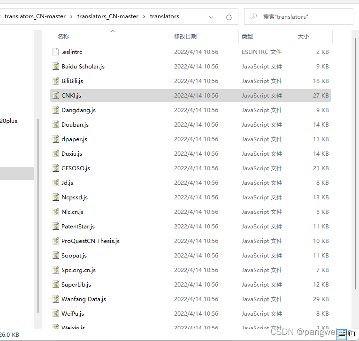Click the Dangdang.js file icon

pyautogui.click(x=56, y=110)
